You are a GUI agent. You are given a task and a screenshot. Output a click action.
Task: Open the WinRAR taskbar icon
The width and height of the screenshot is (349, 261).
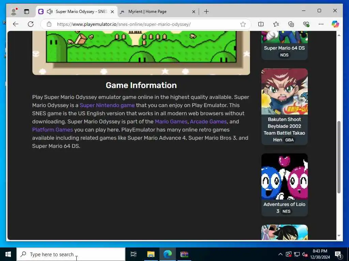(184, 254)
